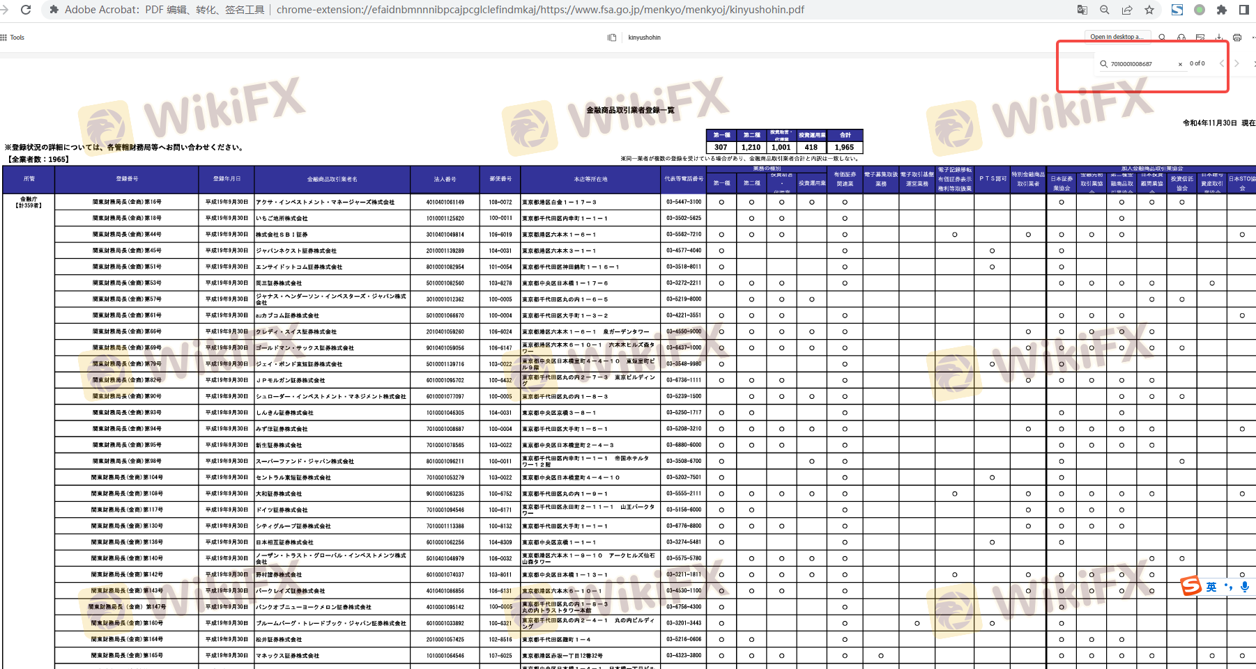The height and width of the screenshot is (669, 1256).
Task: Click the 登録番号 column header
Action: (x=127, y=179)
